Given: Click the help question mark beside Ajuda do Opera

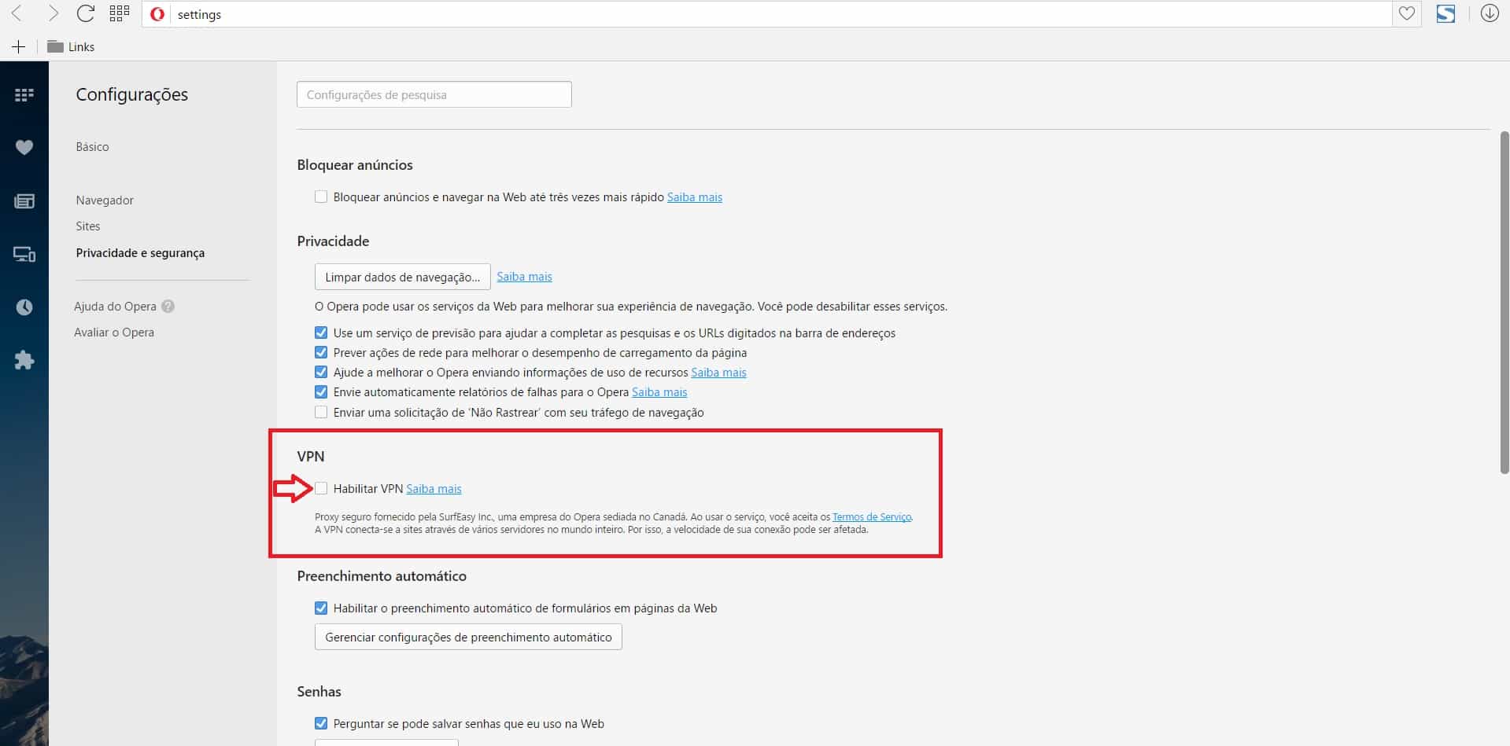Looking at the screenshot, I should 168,307.
